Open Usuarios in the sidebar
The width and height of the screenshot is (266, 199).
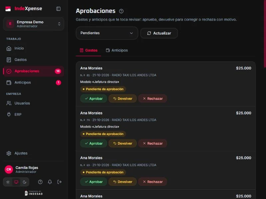click(34, 103)
